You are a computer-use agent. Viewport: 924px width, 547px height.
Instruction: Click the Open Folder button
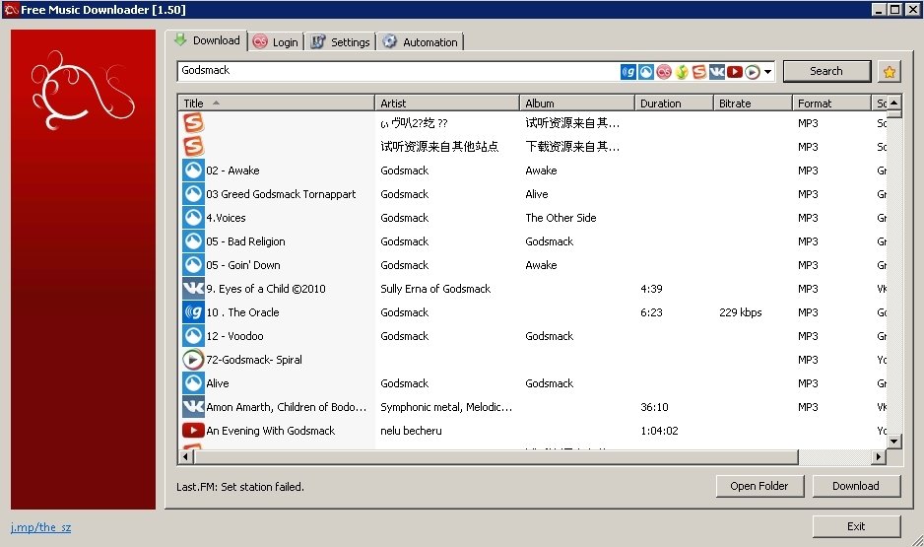coord(759,486)
